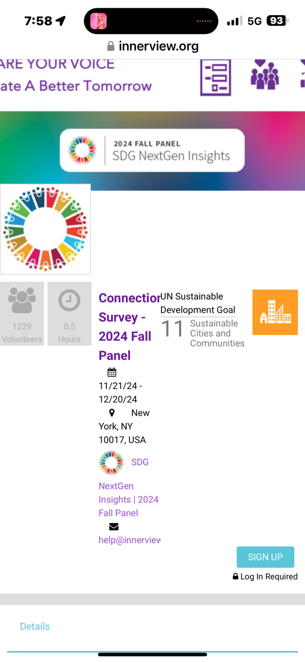Tap the Log In Required lock text
The height and width of the screenshot is (662, 305).
pos(265,577)
